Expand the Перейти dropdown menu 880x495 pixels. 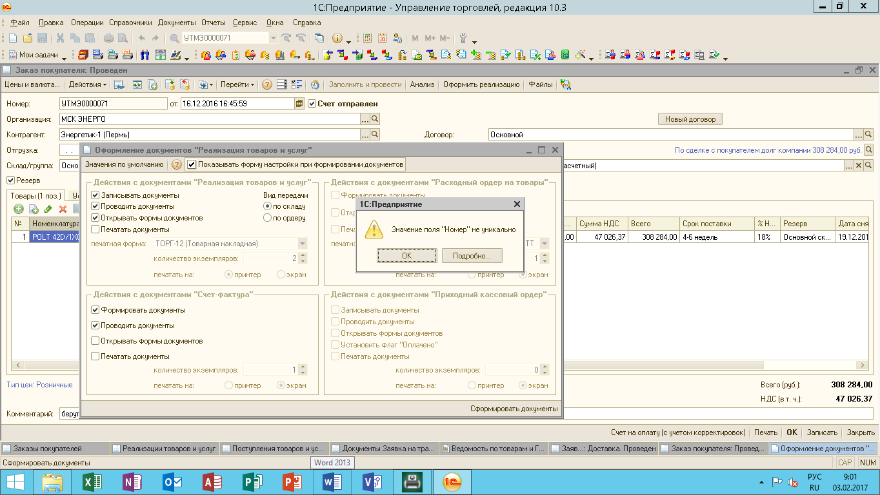pyautogui.click(x=237, y=84)
